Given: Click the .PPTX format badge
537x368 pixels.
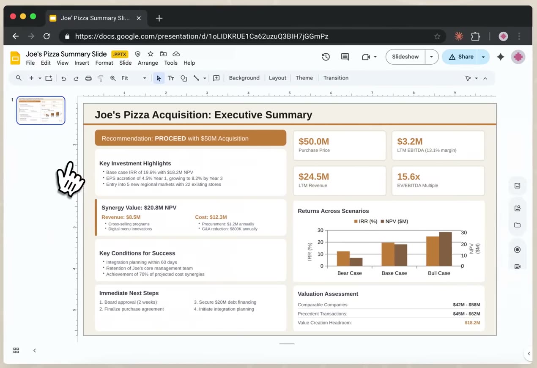Looking at the screenshot, I should 120,54.
